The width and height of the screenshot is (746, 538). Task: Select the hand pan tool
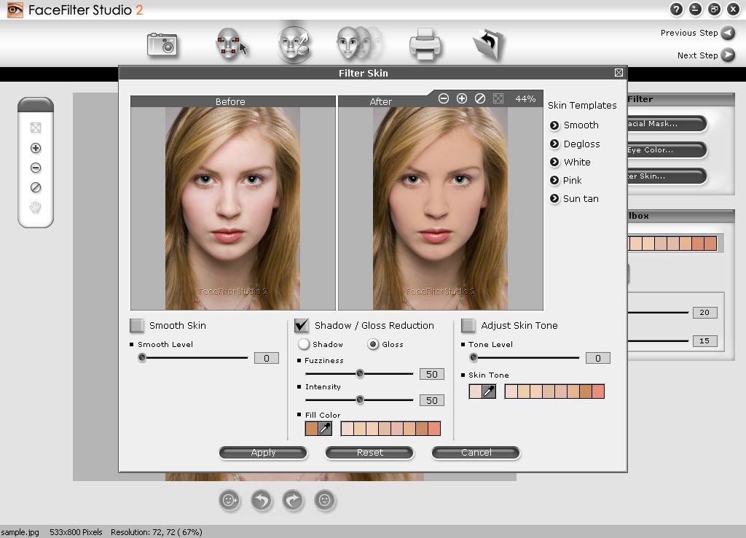tap(36, 208)
